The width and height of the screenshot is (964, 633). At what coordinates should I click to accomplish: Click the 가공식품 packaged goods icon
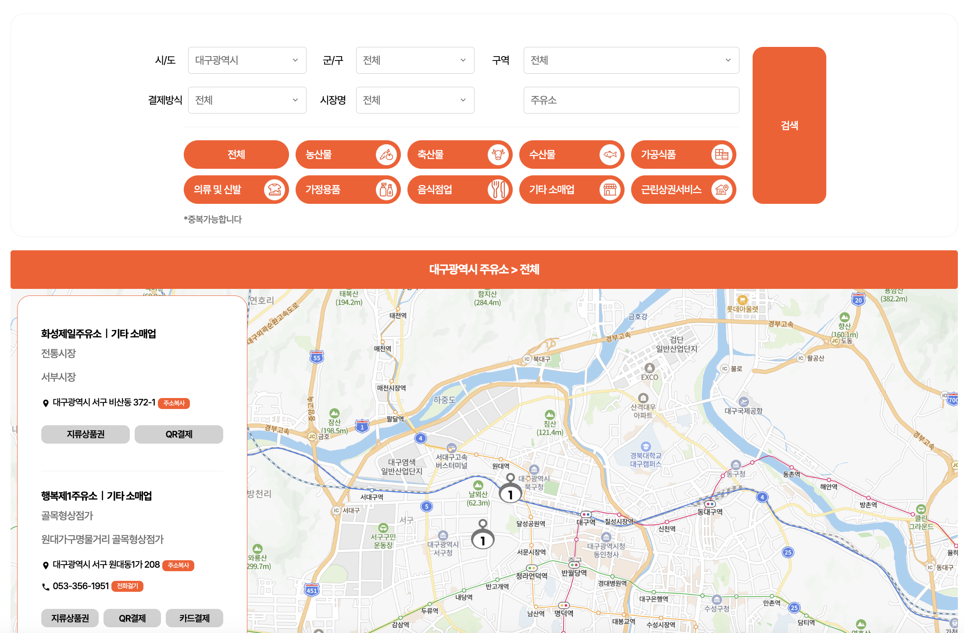pyautogui.click(x=721, y=155)
